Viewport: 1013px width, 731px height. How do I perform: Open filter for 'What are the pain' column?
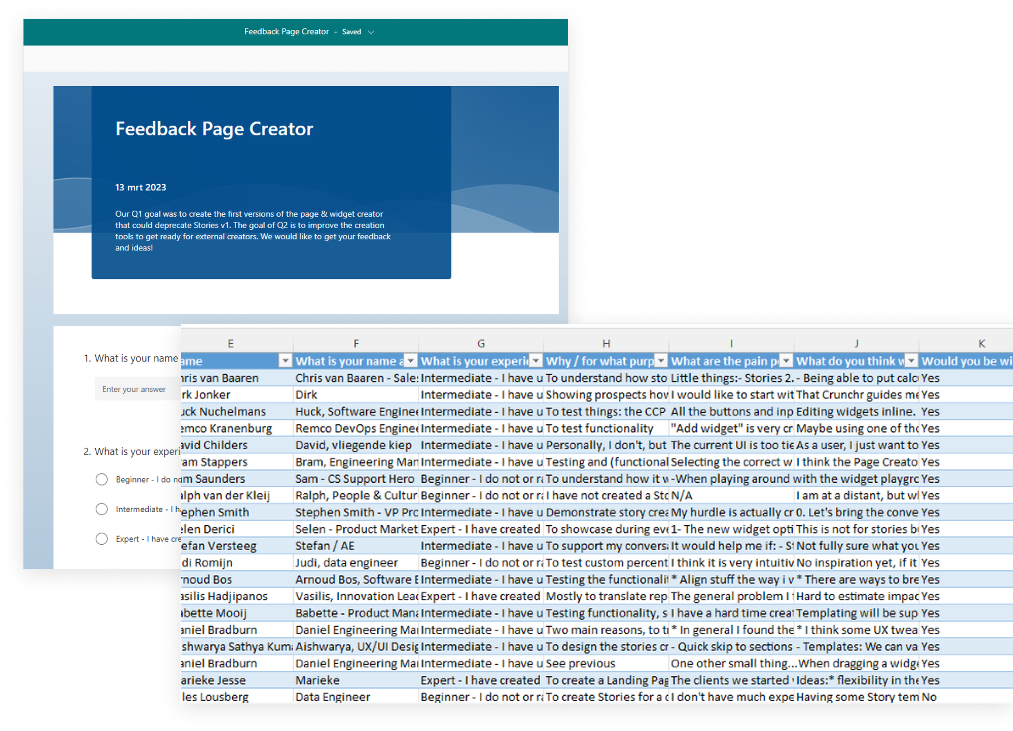[x=786, y=361]
